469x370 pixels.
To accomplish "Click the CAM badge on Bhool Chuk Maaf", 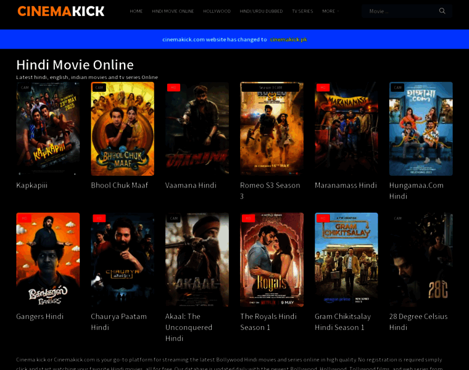I will point(99,88).
